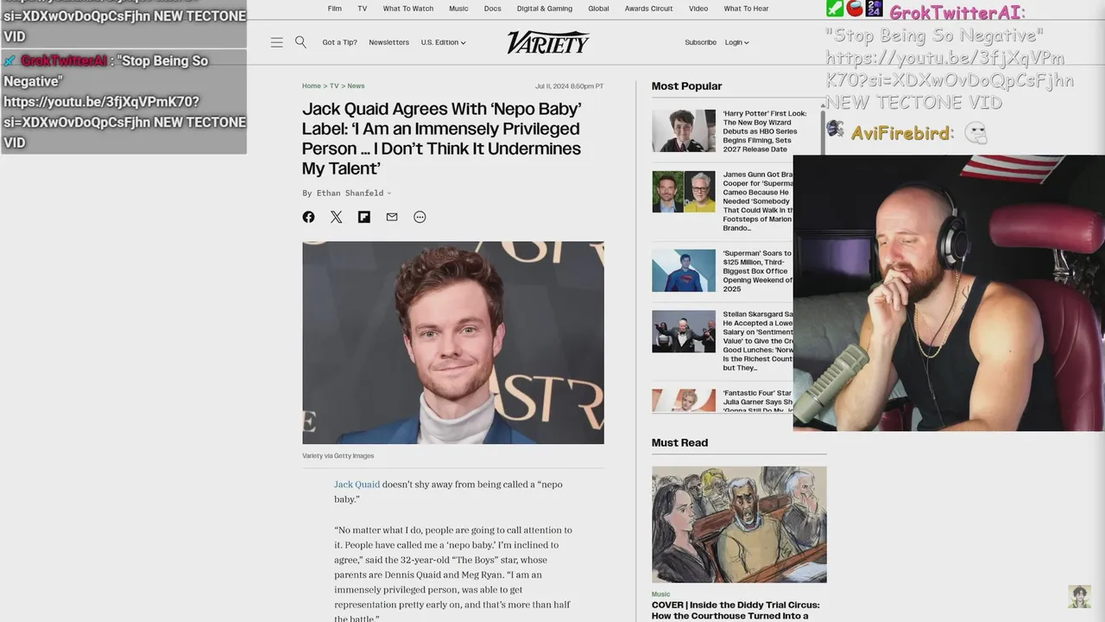Expand the Login dropdown
Image resolution: width=1105 pixels, height=622 pixels.
point(736,42)
